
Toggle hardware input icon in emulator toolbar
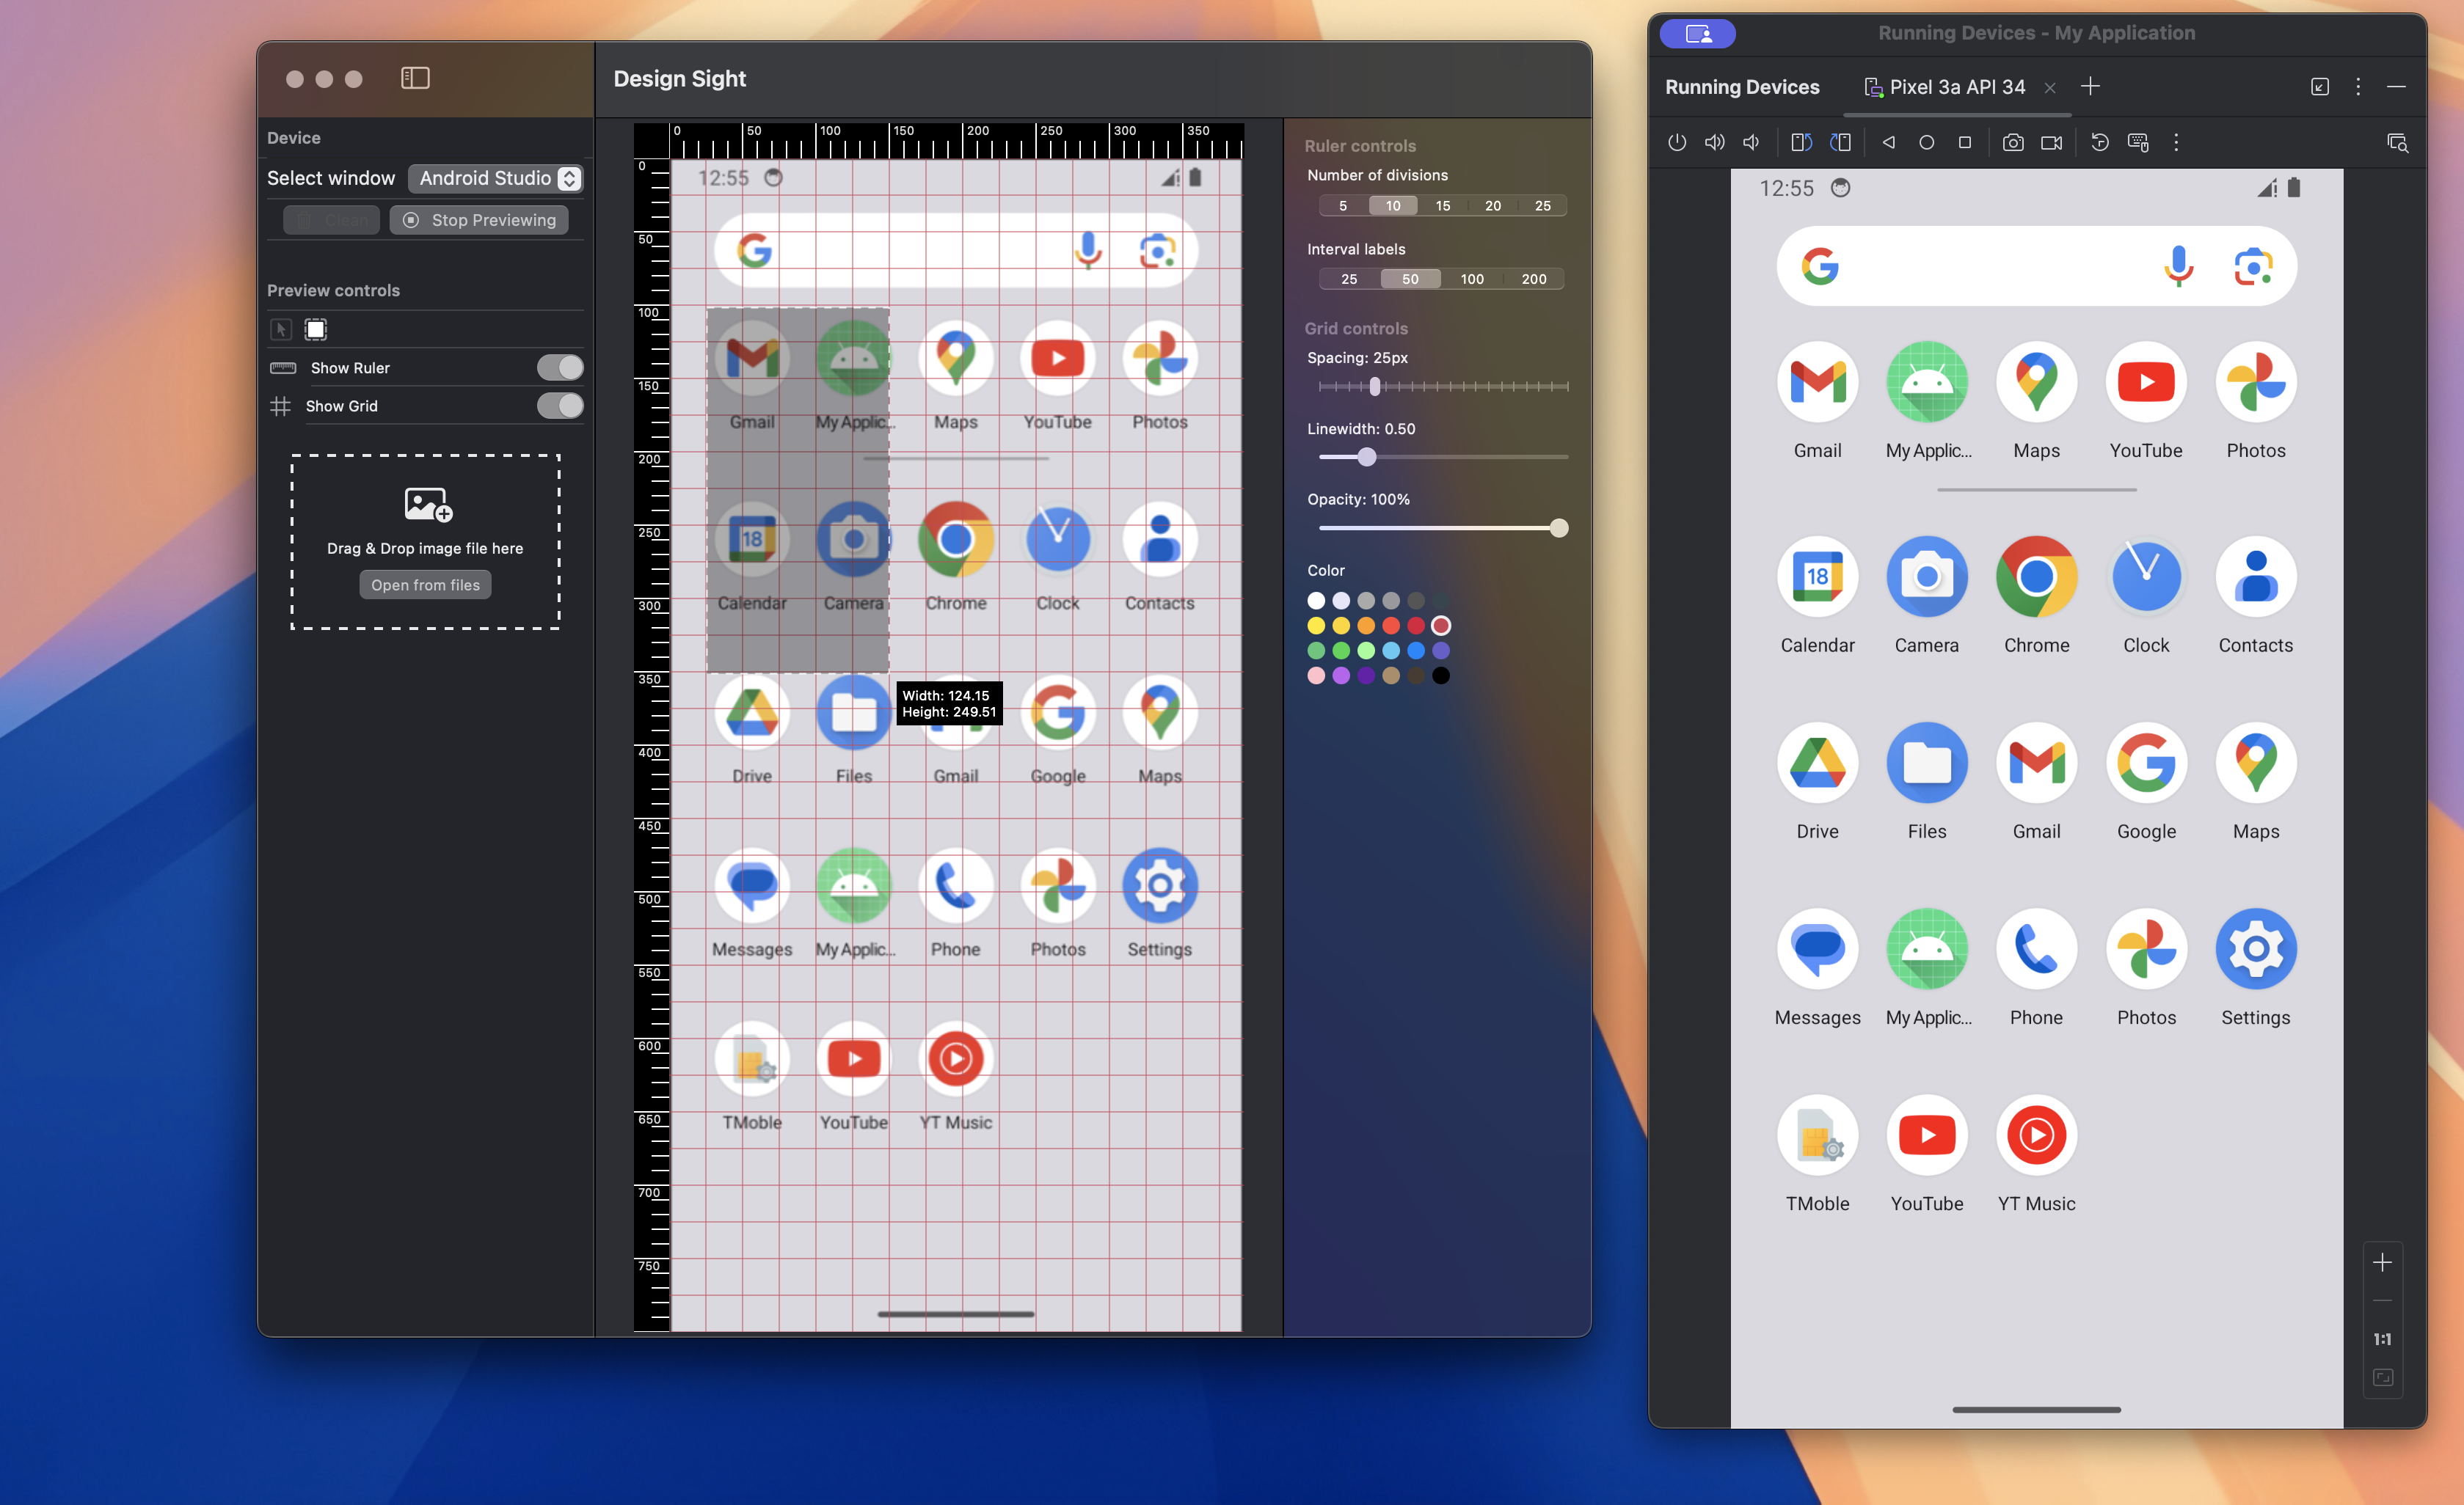coord(2138,142)
